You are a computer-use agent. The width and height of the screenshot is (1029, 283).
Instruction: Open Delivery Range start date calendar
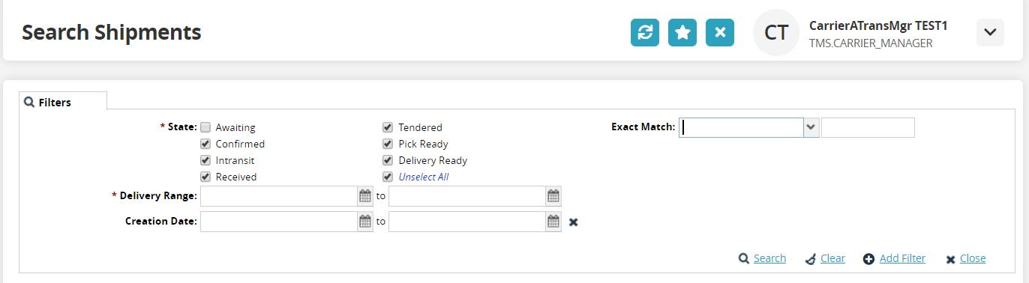tap(365, 196)
